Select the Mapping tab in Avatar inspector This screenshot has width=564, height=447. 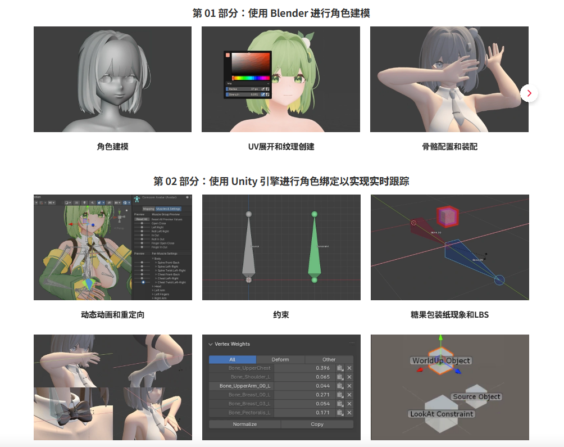point(148,209)
